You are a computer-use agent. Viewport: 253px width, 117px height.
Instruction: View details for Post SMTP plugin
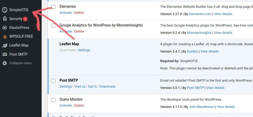pyautogui.click(x=215, y=88)
